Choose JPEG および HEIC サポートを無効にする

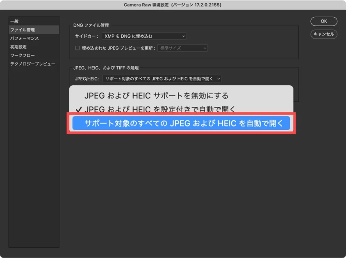pyautogui.click(x=156, y=96)
